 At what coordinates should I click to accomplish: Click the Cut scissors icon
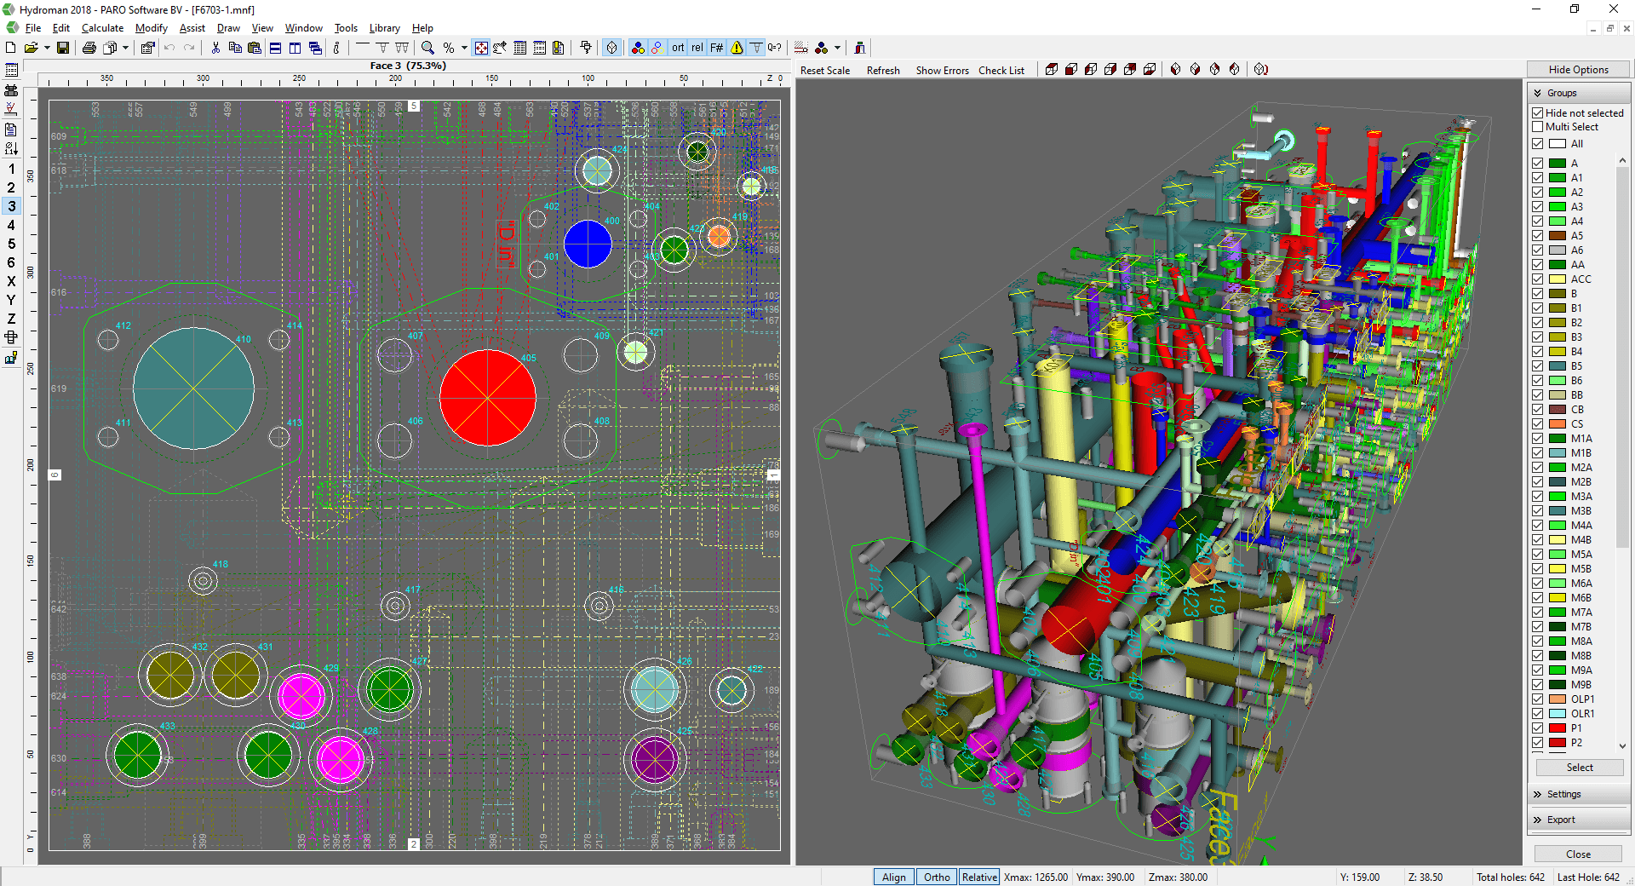[215, 48]
